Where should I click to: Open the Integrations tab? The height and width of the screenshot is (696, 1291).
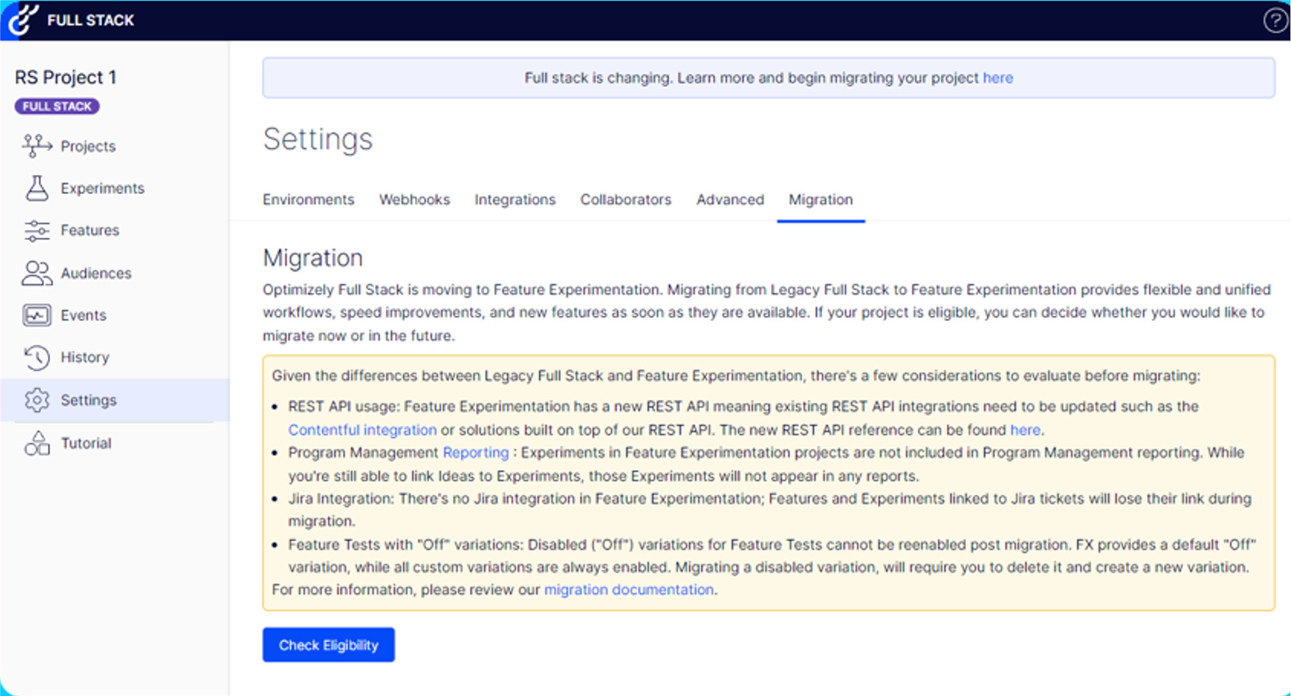[515, 200]
